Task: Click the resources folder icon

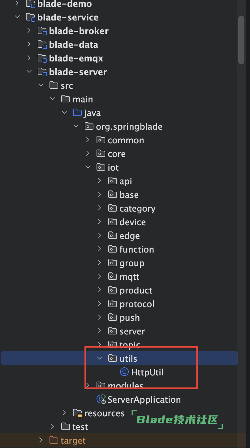Action: (x=77, y=413)
